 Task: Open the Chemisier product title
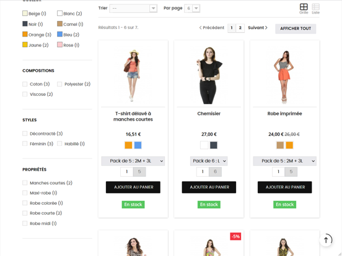point(209,114)
